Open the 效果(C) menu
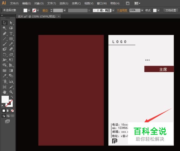Image resolution: width=180 pixels, height=151 pixels. (x=76, y=3)
